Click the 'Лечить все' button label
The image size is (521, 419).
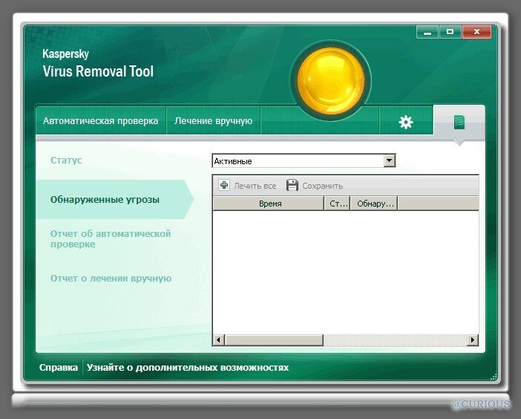click(x=255, y=186)
